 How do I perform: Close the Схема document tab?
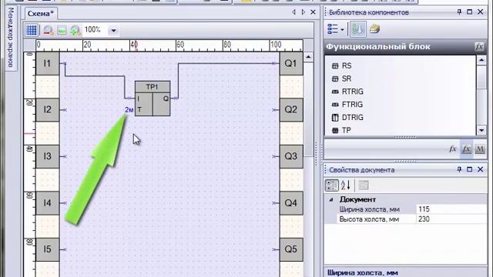click(313, 12)
